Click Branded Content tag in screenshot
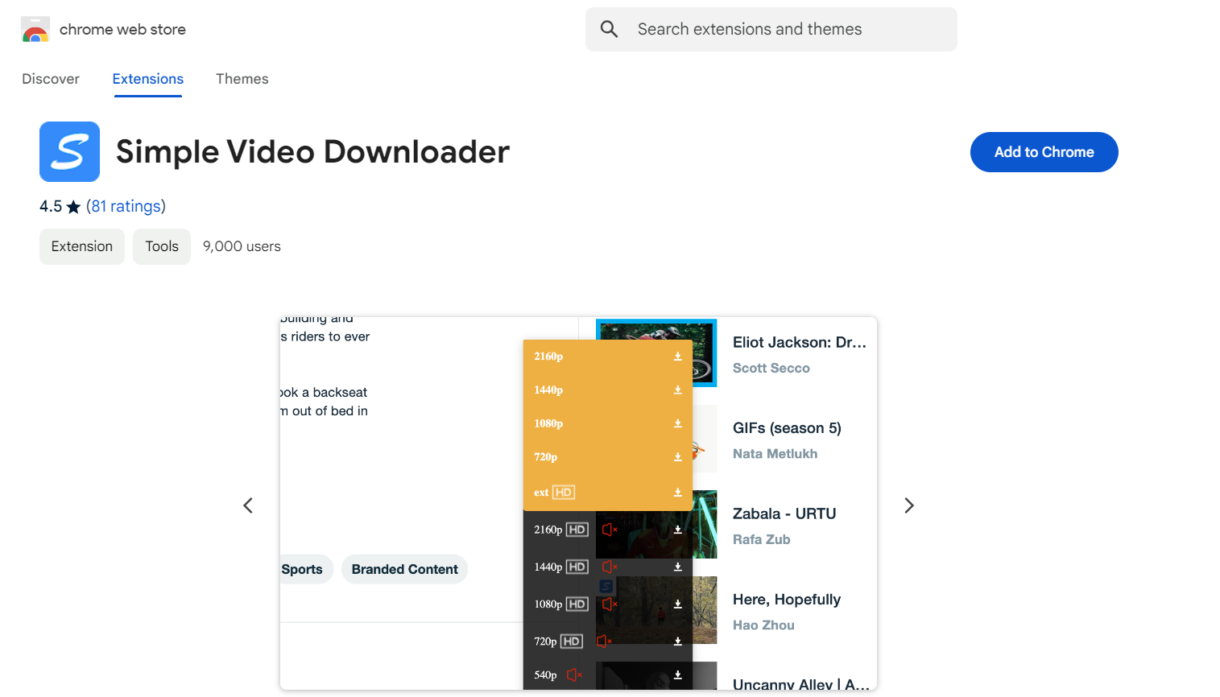The width and height of the screenshot is (1220, 697). (x=404, y=569)
